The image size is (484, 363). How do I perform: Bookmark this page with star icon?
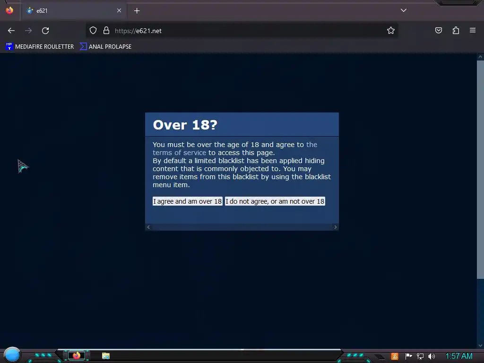click(x=391, y=31)
